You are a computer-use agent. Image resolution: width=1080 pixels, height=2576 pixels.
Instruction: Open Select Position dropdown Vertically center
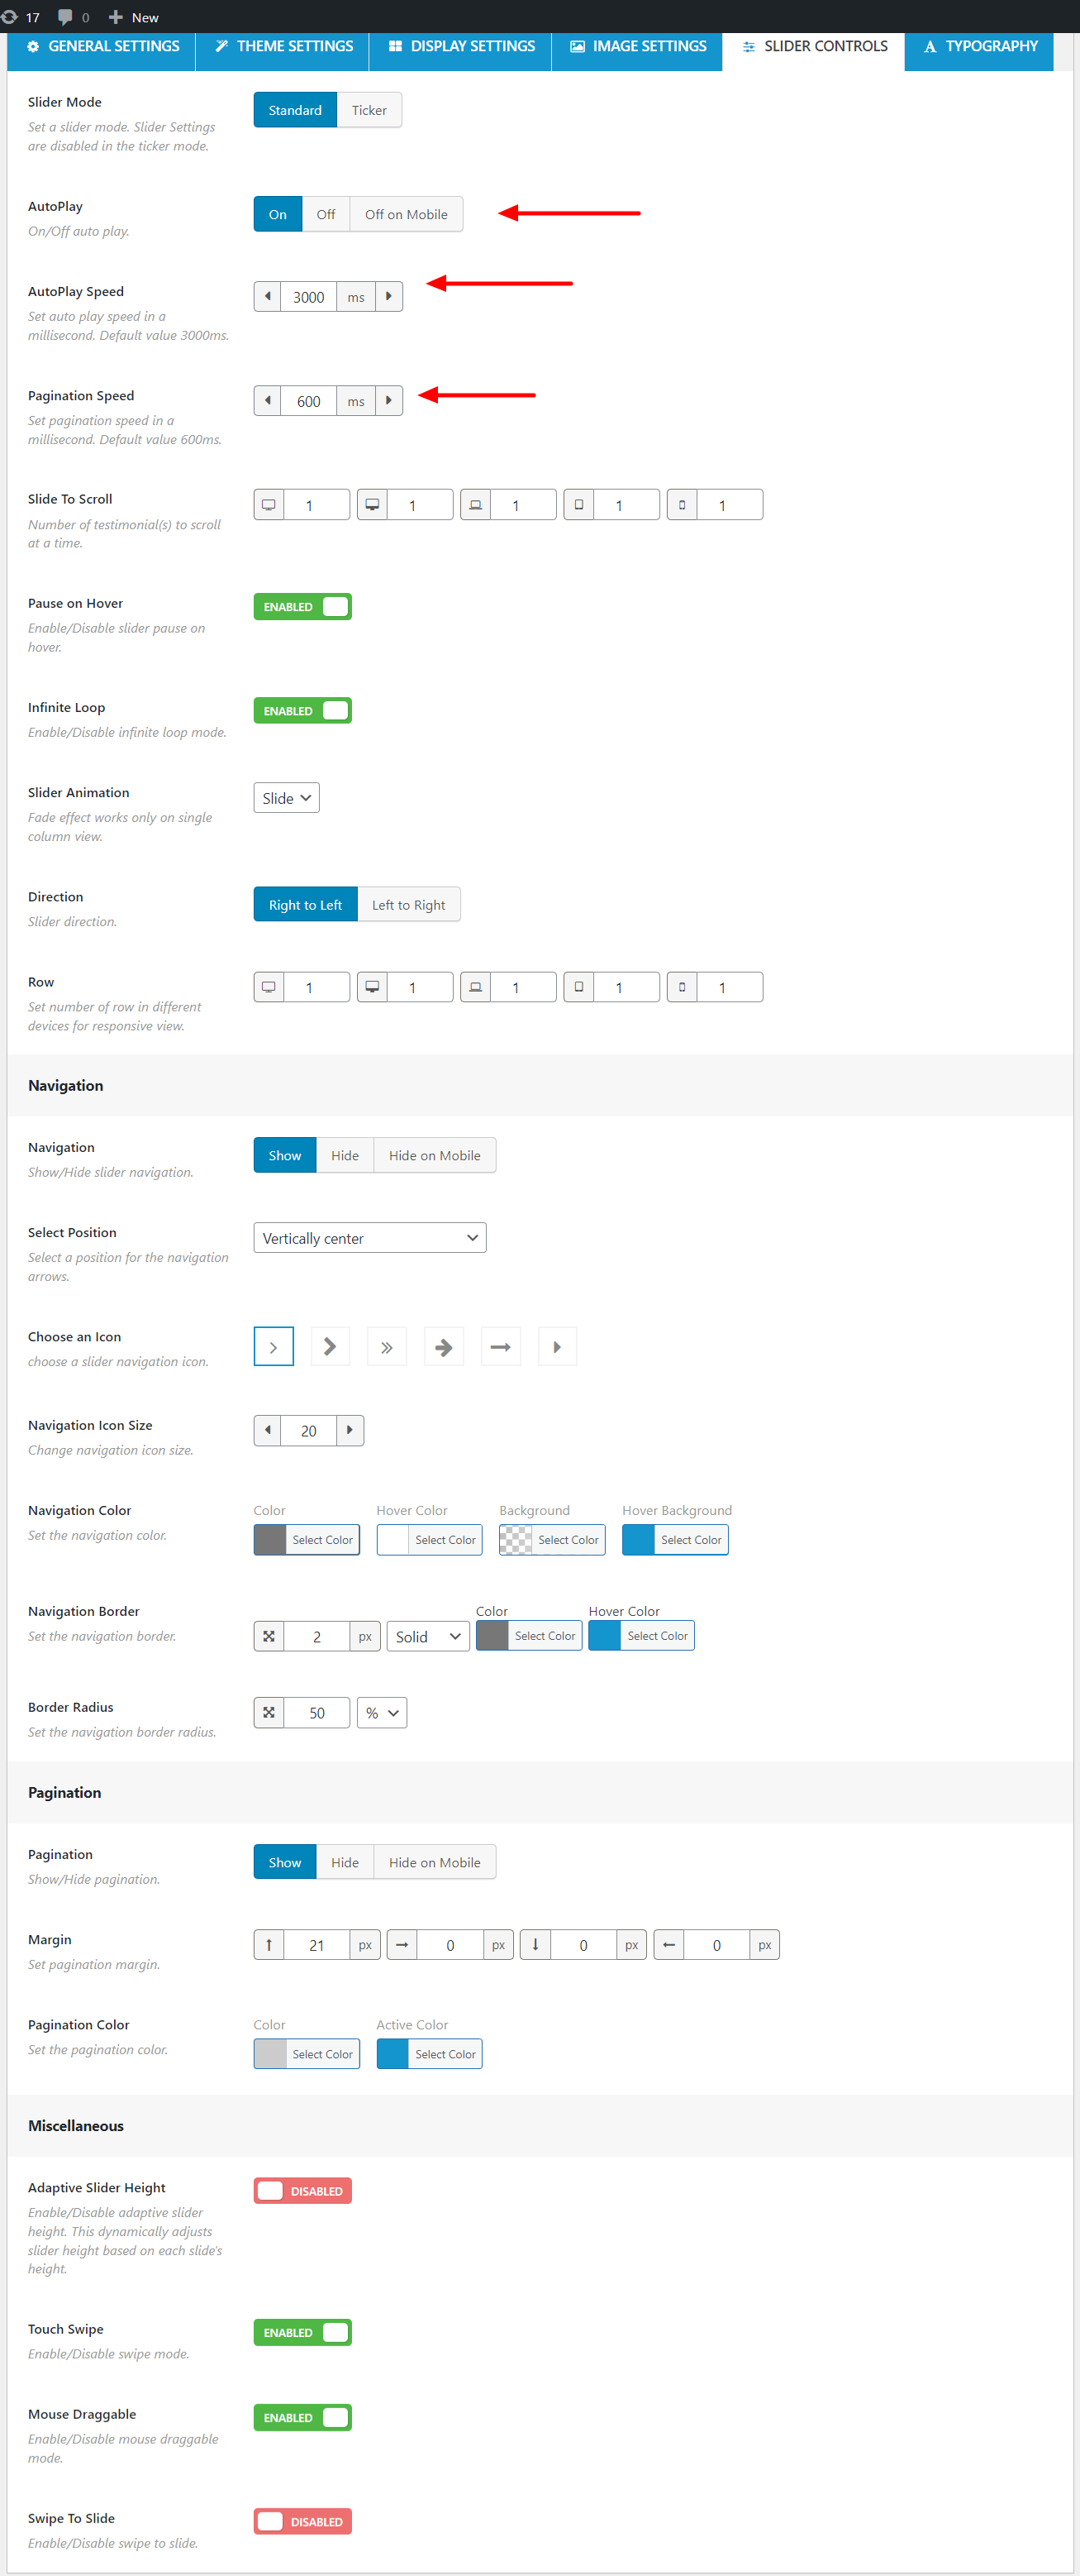[369, 1237]
